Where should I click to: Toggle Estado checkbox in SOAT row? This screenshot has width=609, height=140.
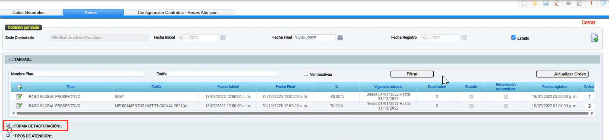[x=471, y=97]
